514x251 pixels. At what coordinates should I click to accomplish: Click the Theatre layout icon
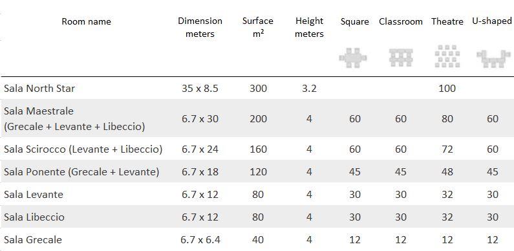tap(447, 56)
